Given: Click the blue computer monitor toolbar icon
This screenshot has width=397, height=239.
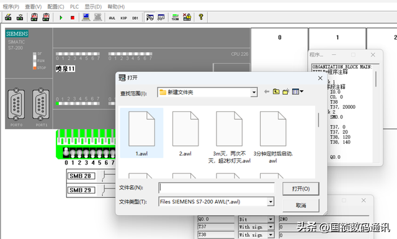Looking at the screenshot, I should [86, 17].
